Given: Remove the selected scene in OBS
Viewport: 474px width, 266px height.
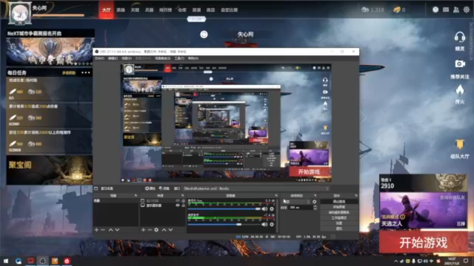Looking at the screenshot, I should [103, 230].
